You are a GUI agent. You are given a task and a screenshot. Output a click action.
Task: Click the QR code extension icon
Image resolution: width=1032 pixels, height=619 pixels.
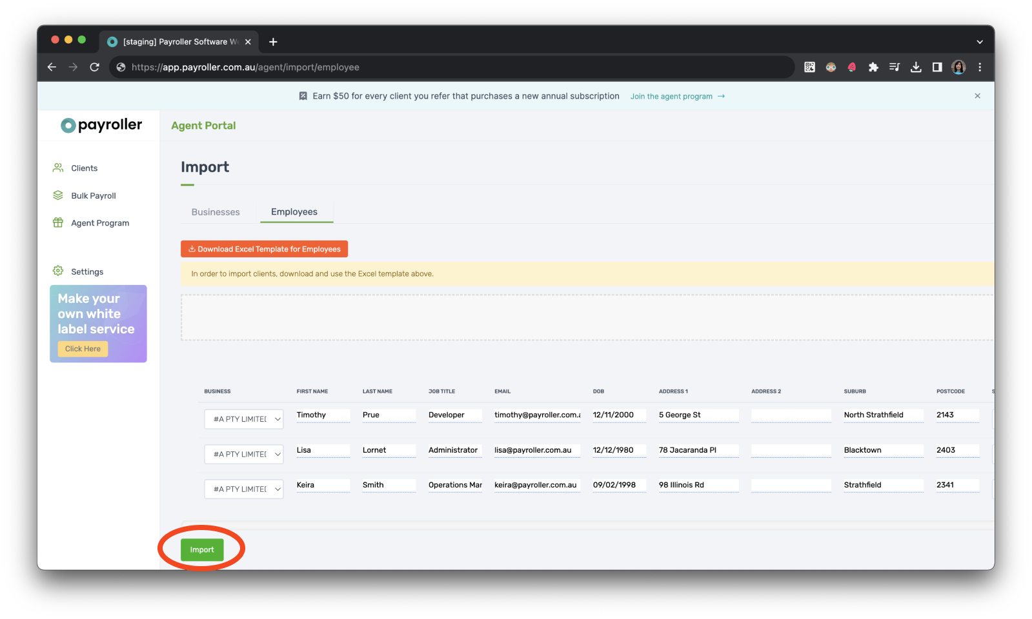809,67
